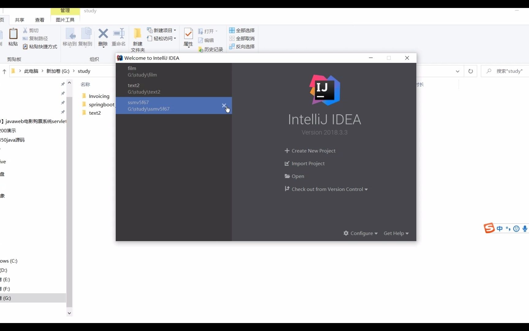Image resolution: width=529 pixels, height=331 pixels.
Task: Select the text2 folder in Explorer
Action: click(91, 113)
